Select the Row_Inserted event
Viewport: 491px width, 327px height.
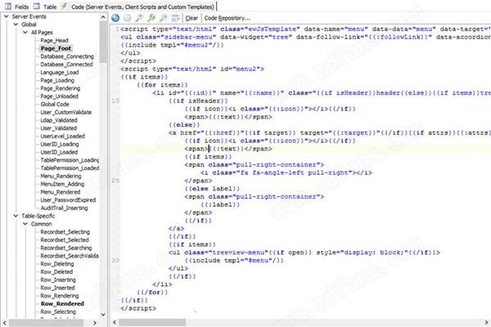(x=57, y=288)
